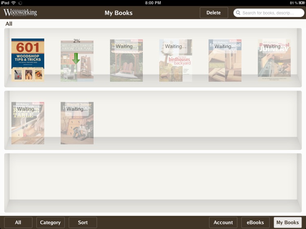Tap the network activity spinner icon
Image resolution: width=306 pixels, height=229 pixels.
pos(20,3)
